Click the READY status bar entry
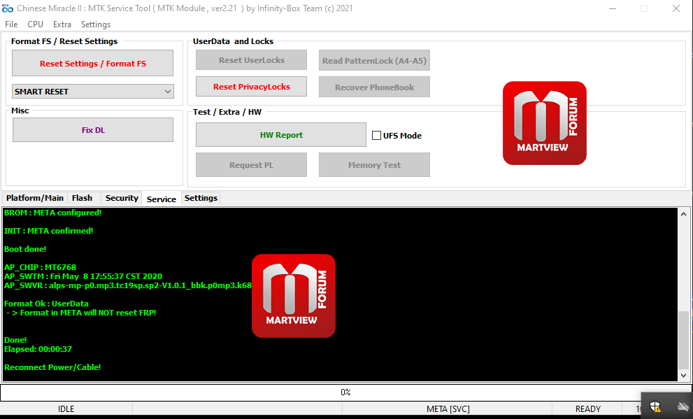Viewport: 693px width, 419px height. pyautogui.click(x=587, y=409)
